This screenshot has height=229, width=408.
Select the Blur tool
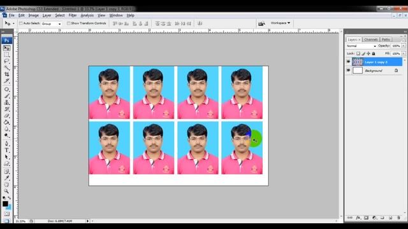coord(7,128)
